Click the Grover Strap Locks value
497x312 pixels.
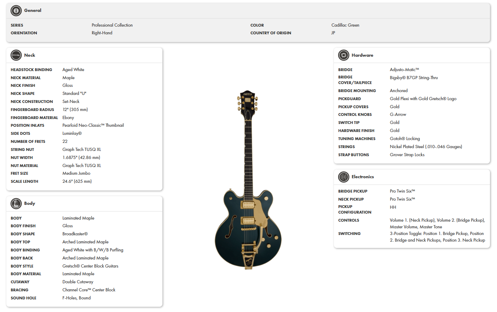pos(407,155)
